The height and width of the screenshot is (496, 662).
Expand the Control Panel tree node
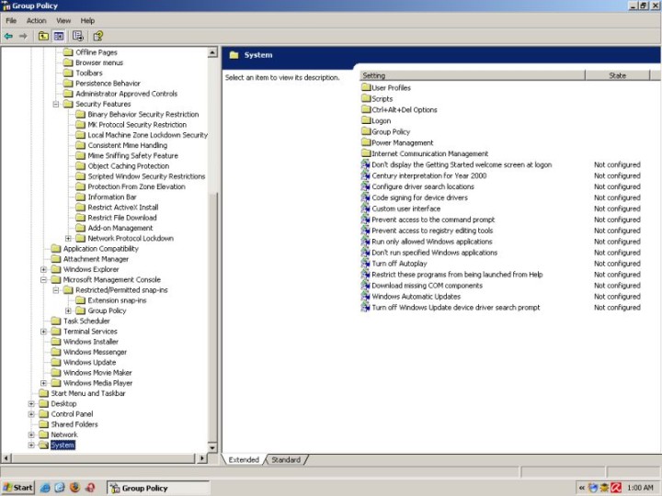pos(31,414)
